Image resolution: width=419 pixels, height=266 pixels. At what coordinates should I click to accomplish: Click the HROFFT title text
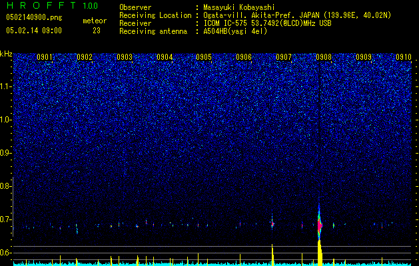42,5
